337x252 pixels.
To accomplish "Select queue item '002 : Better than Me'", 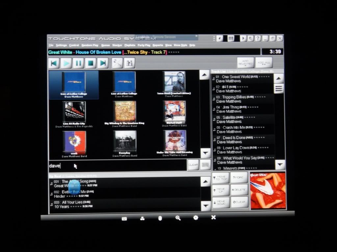I will (x=125, y=194).
